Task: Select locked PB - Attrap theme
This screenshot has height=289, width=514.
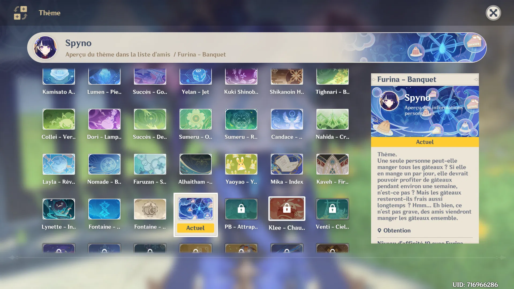Action: [x=241, y=209]
